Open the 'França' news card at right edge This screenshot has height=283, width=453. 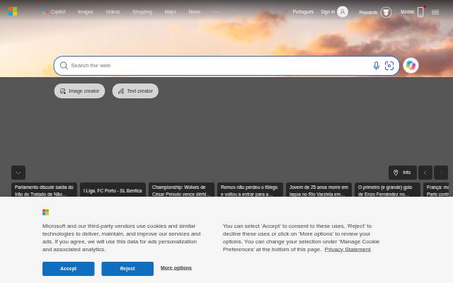tap(437, 190)
